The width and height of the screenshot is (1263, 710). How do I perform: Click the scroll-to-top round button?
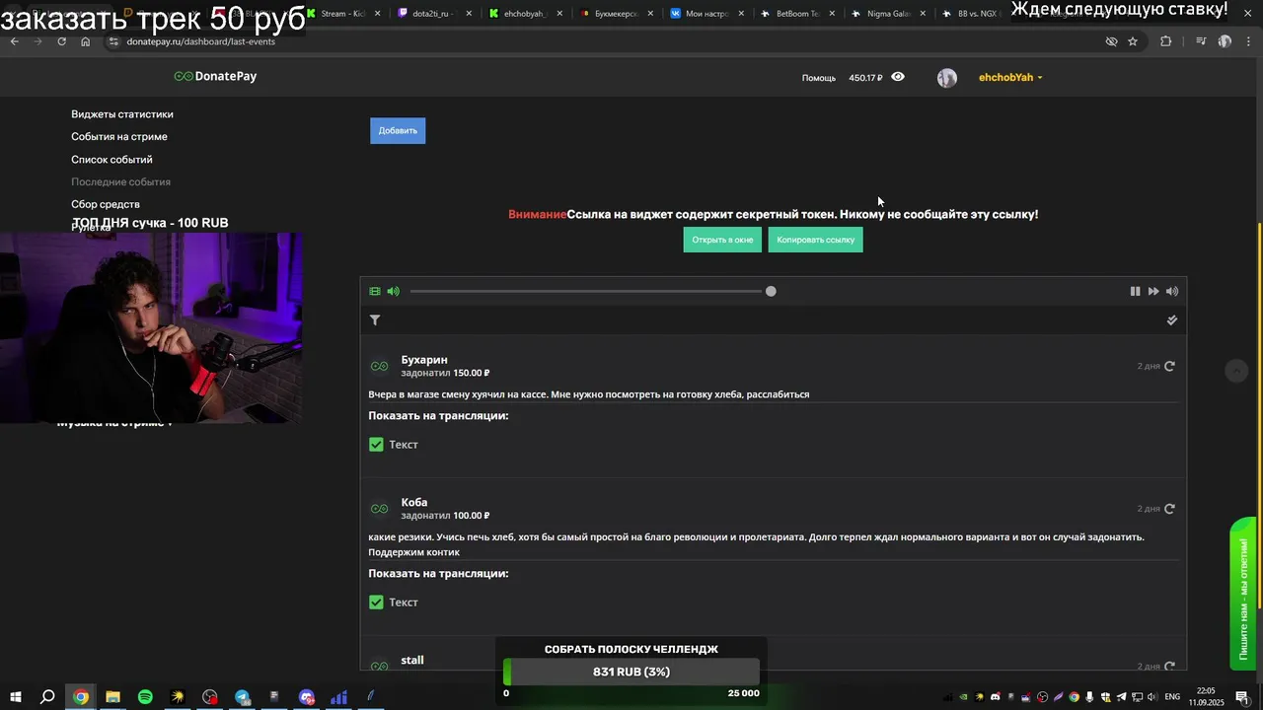[1235, 370]
